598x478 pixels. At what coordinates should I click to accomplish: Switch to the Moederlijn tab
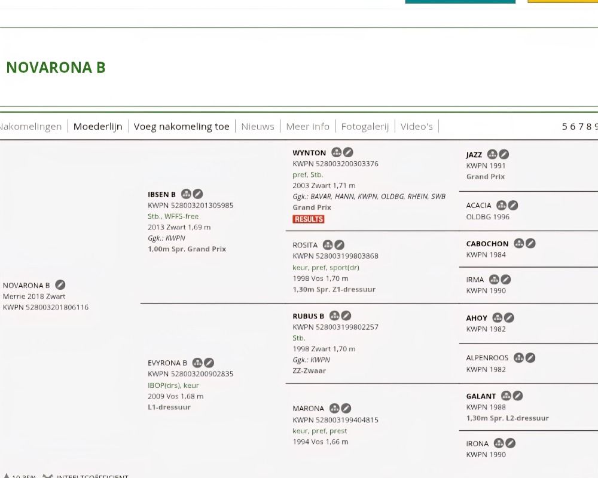point(97,126)
